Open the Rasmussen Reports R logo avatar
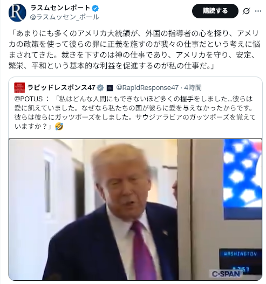 pyautogui.click(x=17, y=12)
